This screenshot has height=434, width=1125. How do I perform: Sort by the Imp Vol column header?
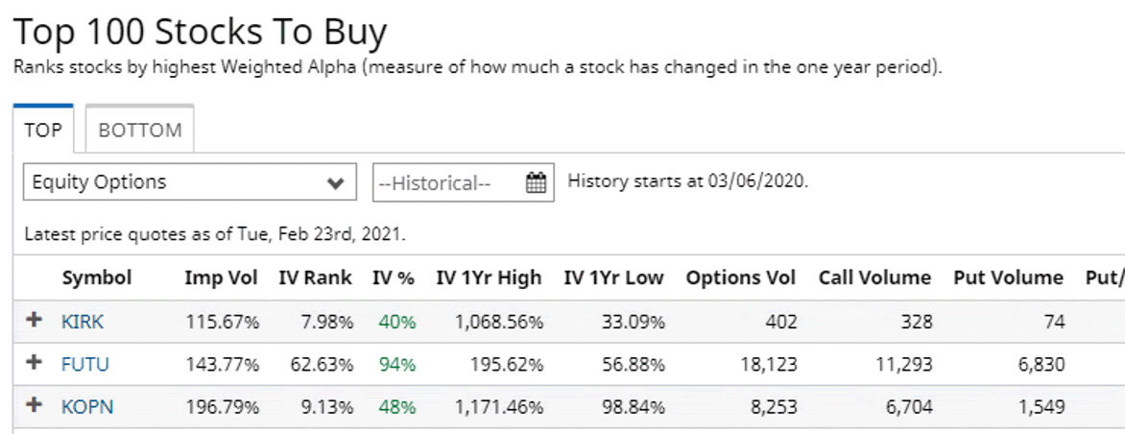(x=221, y=278)
